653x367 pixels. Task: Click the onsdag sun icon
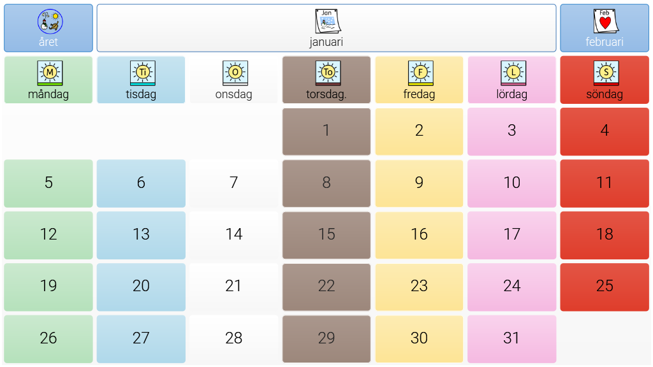point(234,73)
